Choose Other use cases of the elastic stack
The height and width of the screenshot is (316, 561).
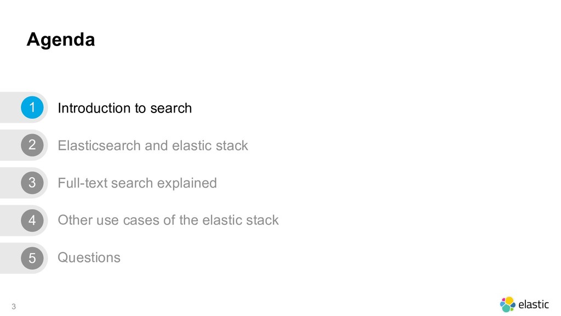[168, 220]
